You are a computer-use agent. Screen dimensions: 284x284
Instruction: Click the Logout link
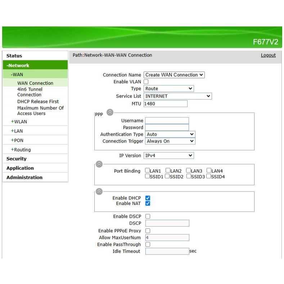[268, 55]
